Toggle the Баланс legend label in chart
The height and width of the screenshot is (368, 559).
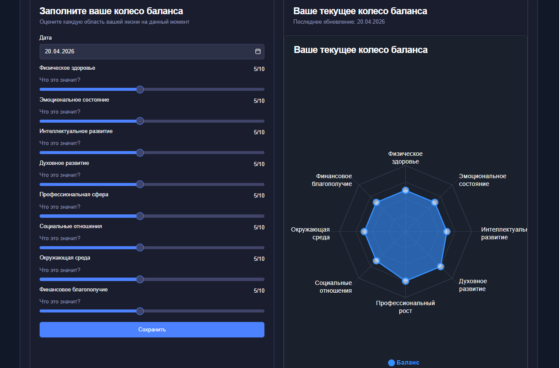point(407,363)
